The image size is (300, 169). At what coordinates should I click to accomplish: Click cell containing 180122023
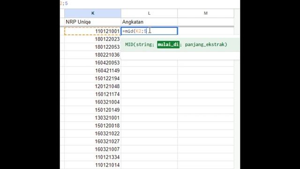click(93, 39)
